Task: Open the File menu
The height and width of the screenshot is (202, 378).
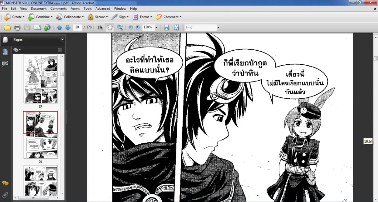Action: click(4, 9)
